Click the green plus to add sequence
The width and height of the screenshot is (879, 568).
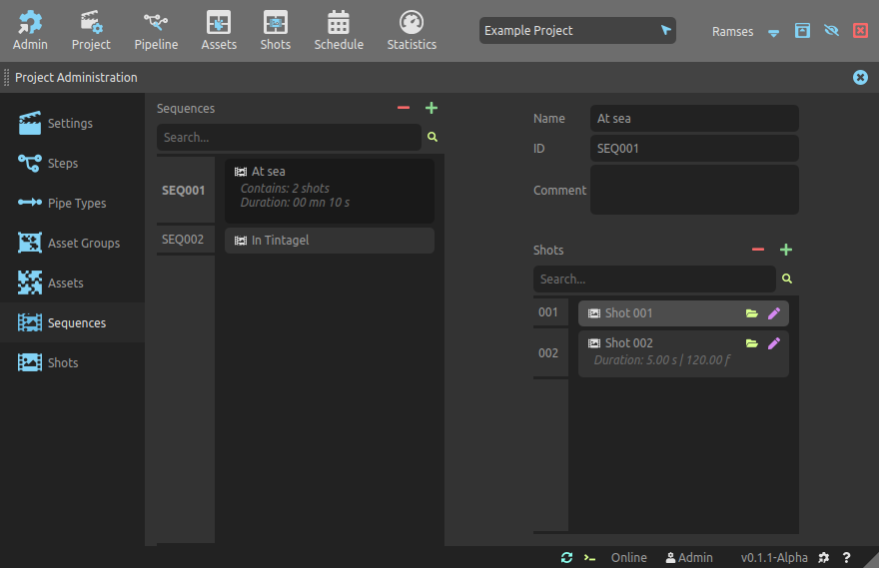432,108
